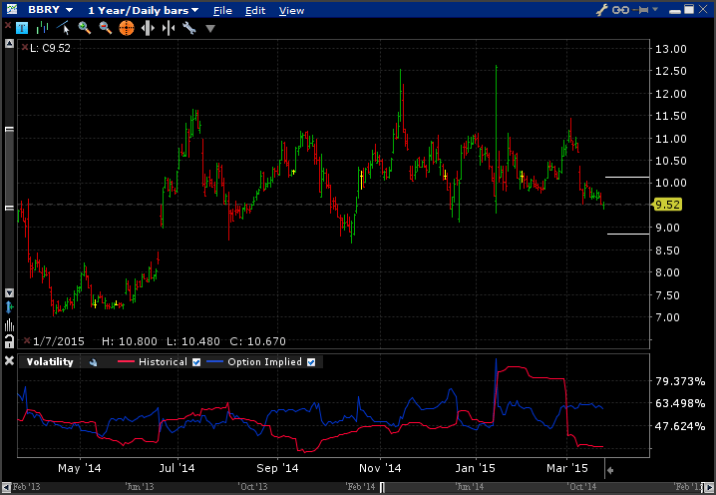The image size is (716, 495).
Task: Click the 47.624% volatility axis label
Action: click(x=680, y=426)
